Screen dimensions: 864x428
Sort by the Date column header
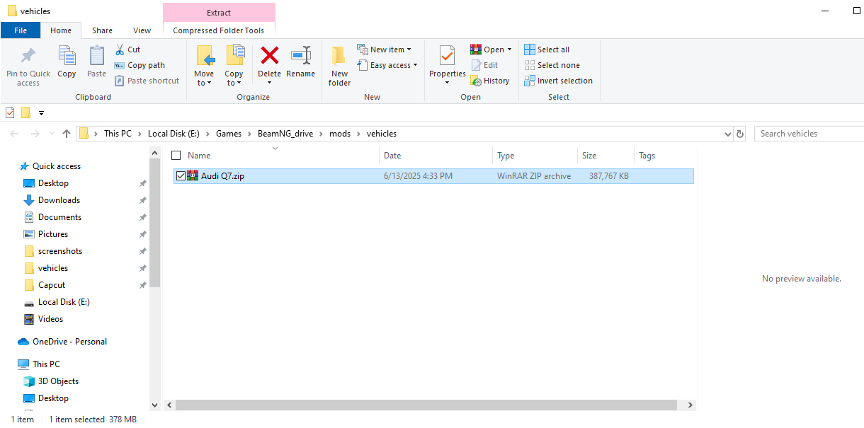[436, 156]
